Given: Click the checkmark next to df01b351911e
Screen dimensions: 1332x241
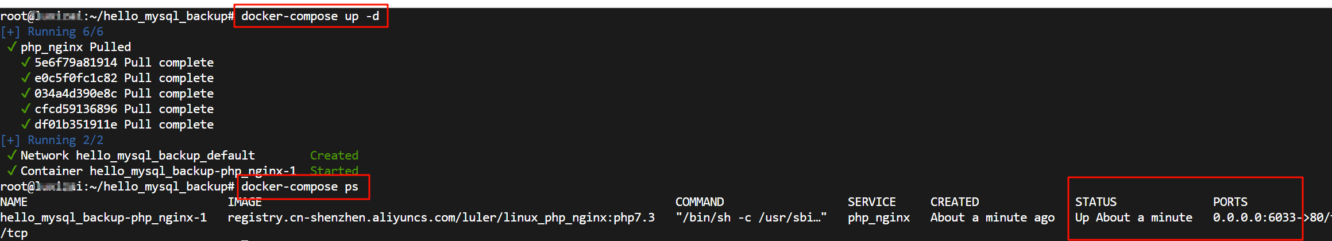Looking at the screenshot, I should pos(25,124).
